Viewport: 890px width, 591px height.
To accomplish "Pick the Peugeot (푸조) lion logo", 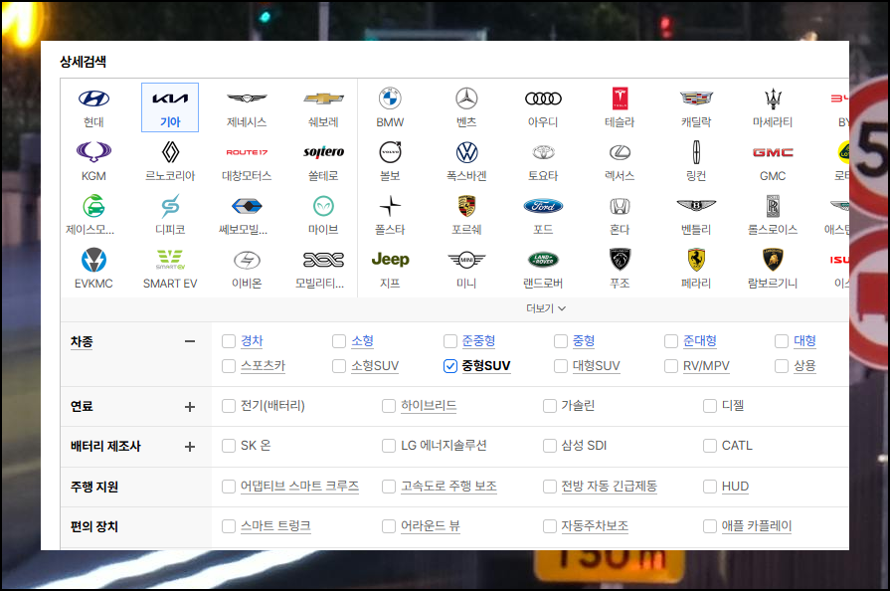I will [620, 260].
